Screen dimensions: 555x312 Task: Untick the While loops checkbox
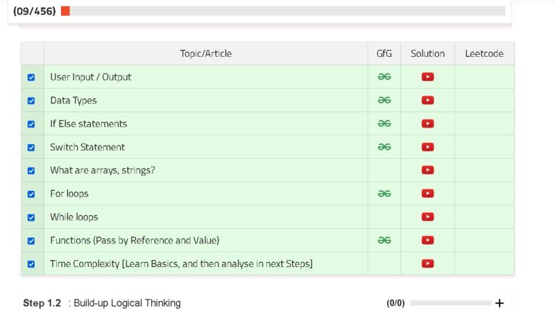click(31, 218)
